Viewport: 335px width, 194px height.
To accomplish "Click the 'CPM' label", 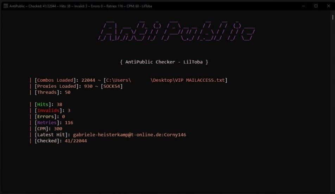I will point(42,129).
